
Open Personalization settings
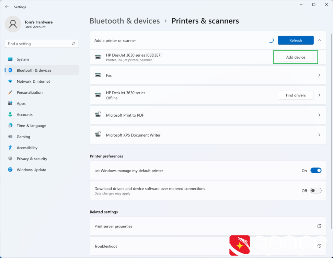[42, 92]
